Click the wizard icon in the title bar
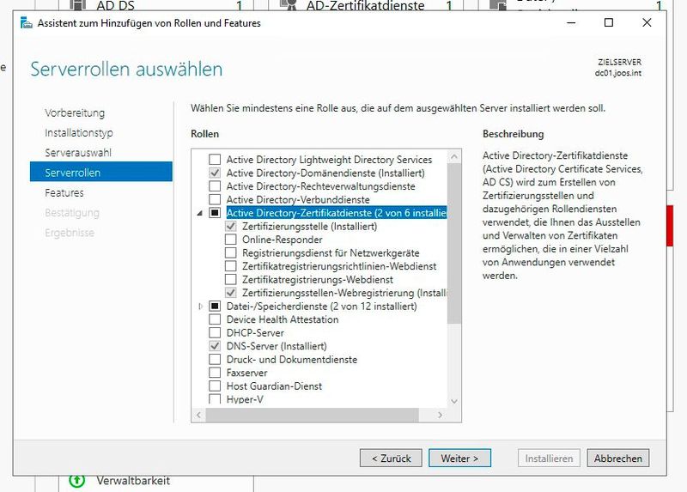This screenshot has height=492, width=687. pyautogui.click(x=27, y=23)
